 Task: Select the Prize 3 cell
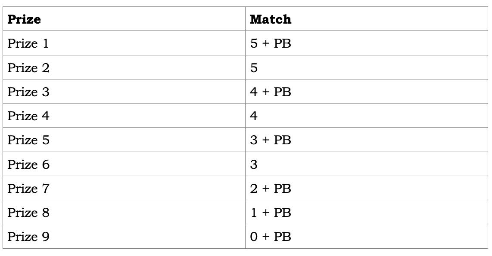28,92
